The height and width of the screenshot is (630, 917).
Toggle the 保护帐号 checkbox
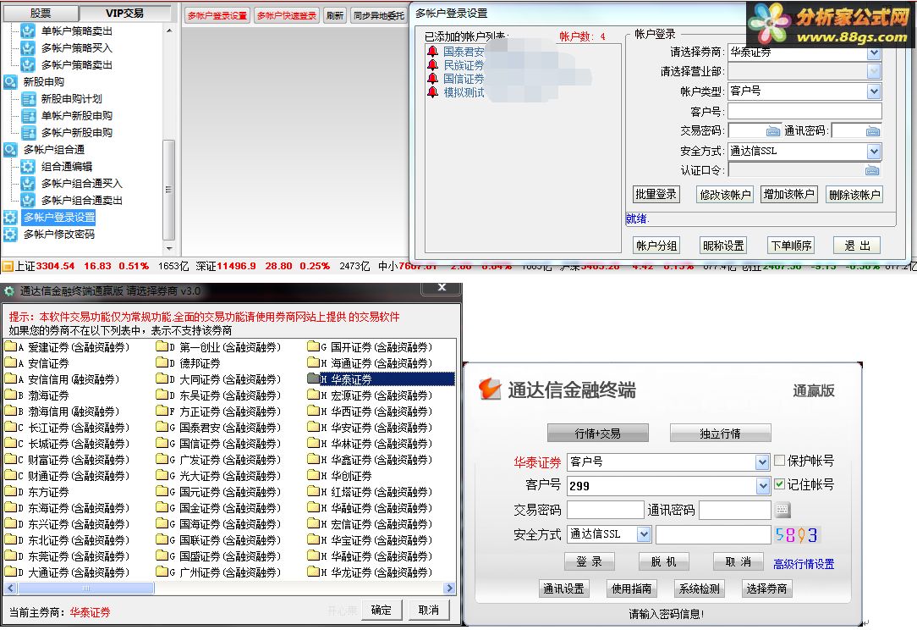779,460
